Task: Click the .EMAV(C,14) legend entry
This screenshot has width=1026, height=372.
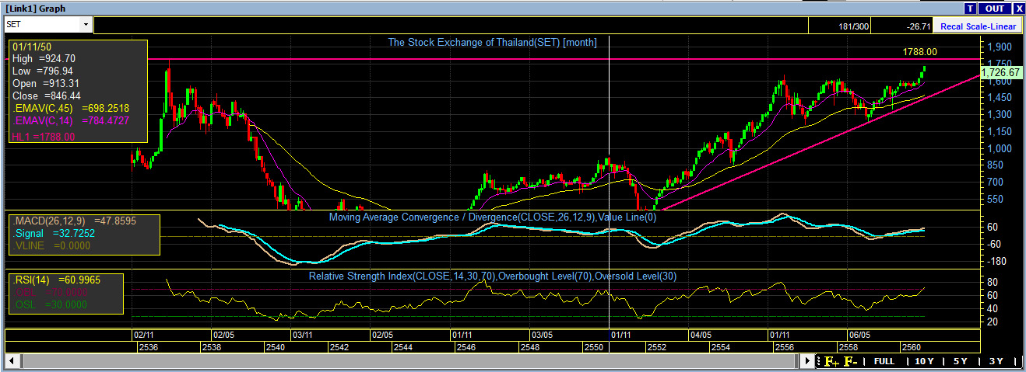Action: [71, 120]
